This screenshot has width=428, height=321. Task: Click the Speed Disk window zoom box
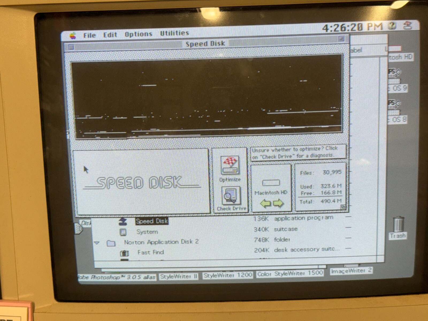point(341,39)
